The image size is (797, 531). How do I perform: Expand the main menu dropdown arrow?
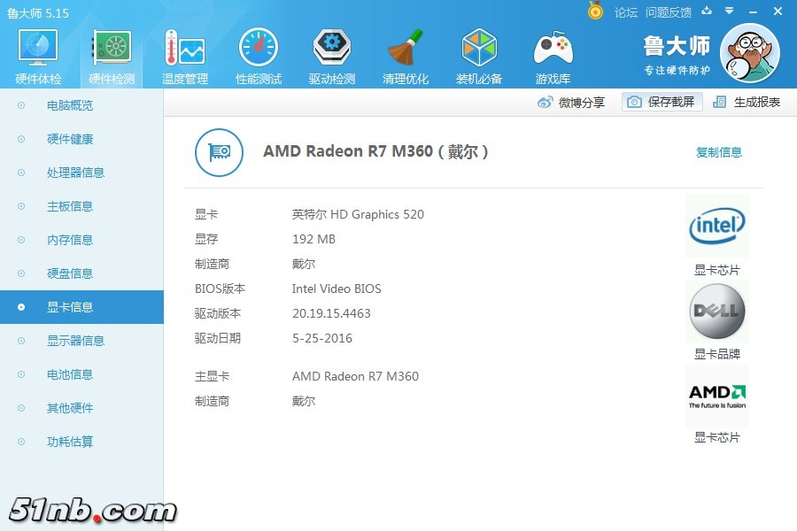729,12
